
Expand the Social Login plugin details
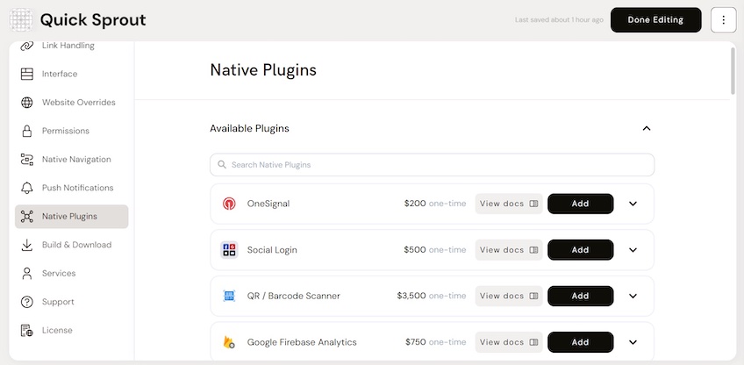coord(633,250)
